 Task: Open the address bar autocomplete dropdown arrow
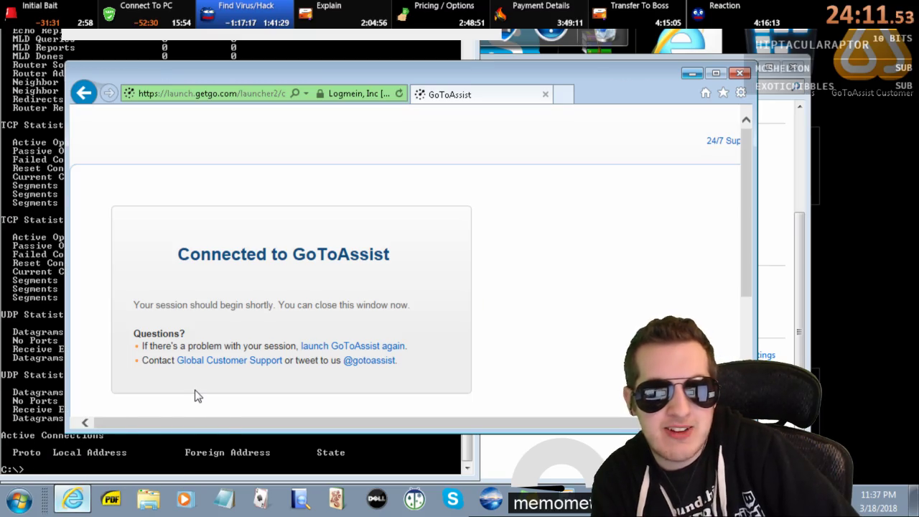pyautogui.click(x=306, y=93)
